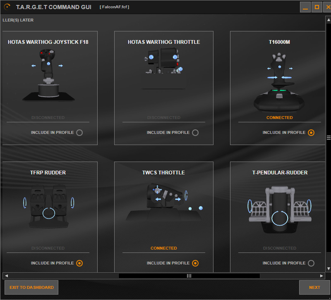Screen dimensions: 331x300
Task: Click CONNECTED status under TWCS Throttle
Action: [163, 248]
